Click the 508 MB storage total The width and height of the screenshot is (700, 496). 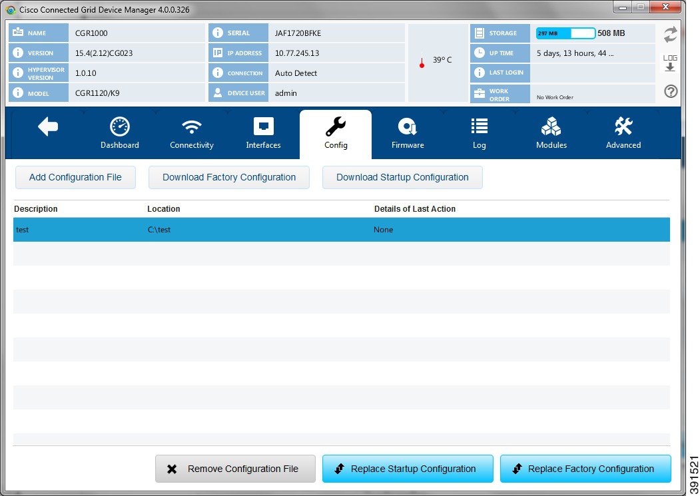611,33
